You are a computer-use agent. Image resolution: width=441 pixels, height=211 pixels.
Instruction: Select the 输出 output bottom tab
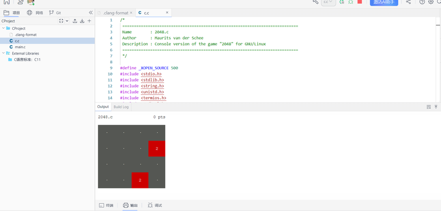point(130,205)
